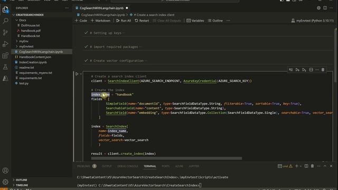Select the CogSearchWithLangchain.ipynb editor tab
The image size is (338, 190).
tap(101, 8)
